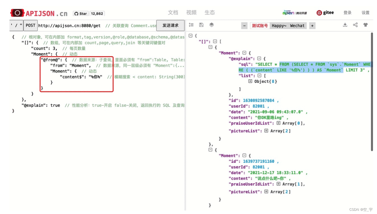Image resolution: width=377 pixels, height=214 pixels.
Task: Click the minus button to remove an account
Action: click(x=244, y=26)
